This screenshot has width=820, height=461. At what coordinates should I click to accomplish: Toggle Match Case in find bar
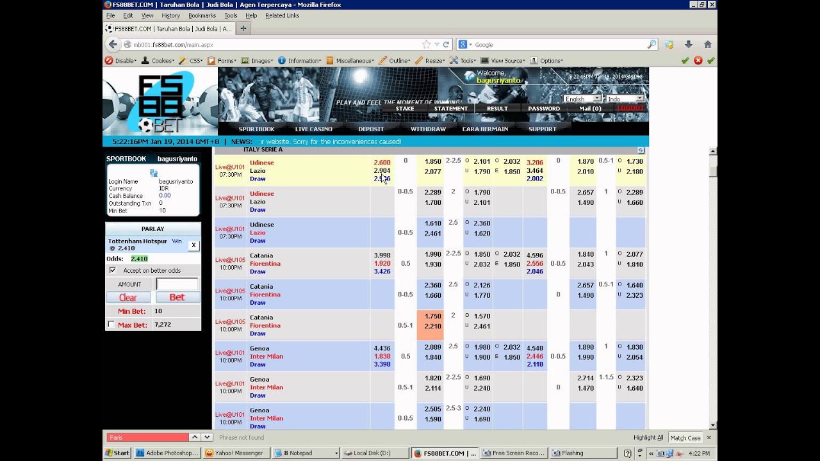685,438
